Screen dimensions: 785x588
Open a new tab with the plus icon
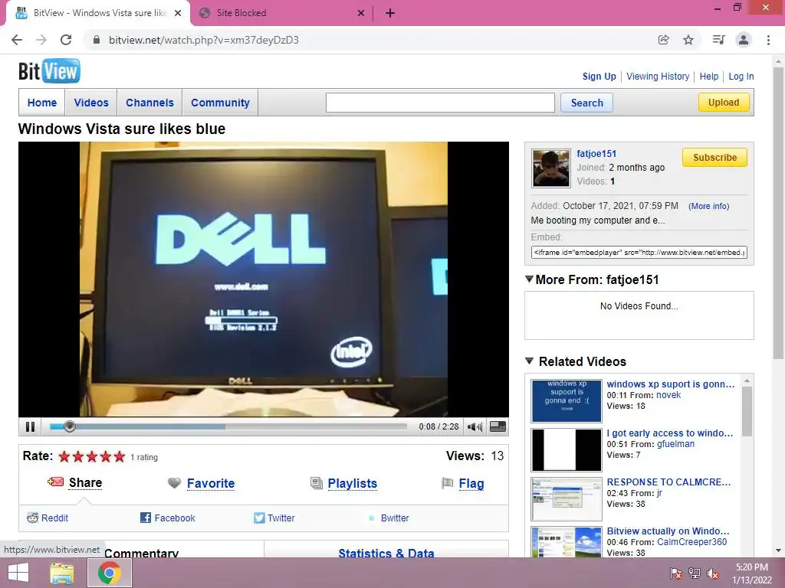click(x=390, y=13)
